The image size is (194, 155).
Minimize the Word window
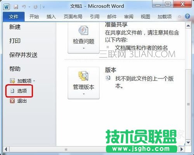[158, 5]
